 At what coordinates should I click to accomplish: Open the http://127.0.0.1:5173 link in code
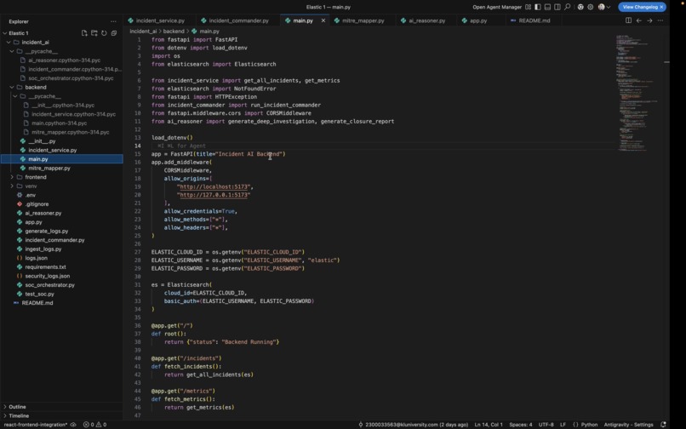coord(214,195)
